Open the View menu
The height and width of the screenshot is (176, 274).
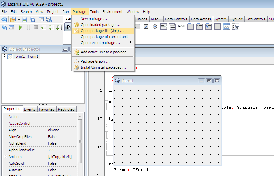pos(39,12)
